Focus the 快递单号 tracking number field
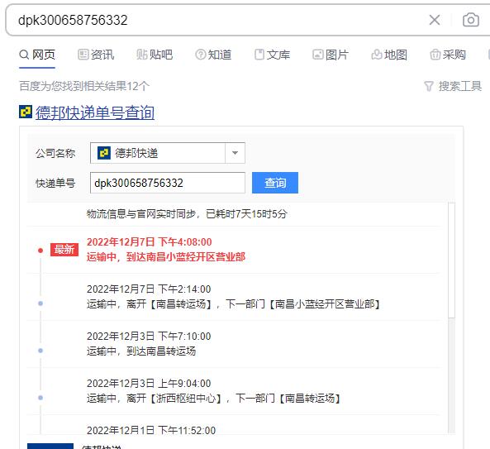The width and height of the screenshot is (490, 449). point(168,183)
